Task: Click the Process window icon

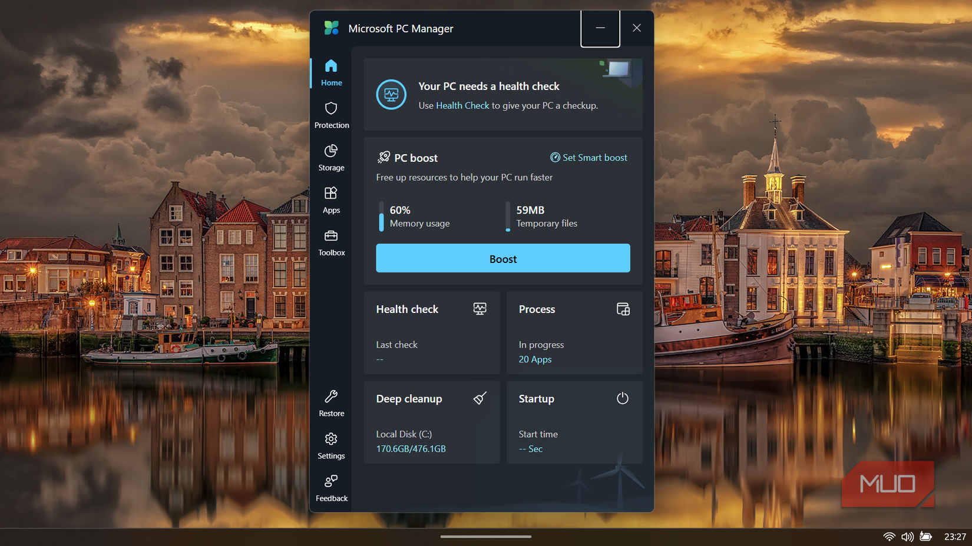Action: pos(622,308)
